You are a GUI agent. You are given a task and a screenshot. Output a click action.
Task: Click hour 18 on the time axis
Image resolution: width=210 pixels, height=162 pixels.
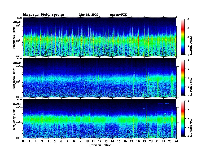(x=138, y=141)
